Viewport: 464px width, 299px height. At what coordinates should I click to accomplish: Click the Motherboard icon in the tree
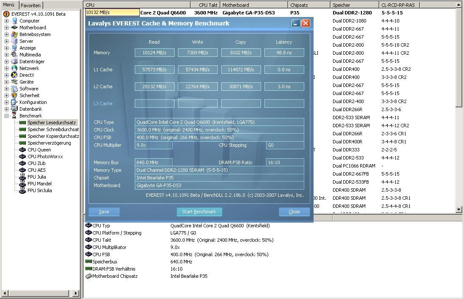tap(14, 28)
